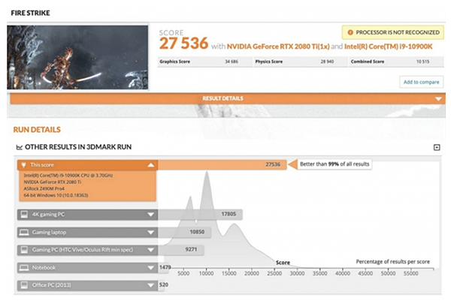Click the Percentage of results per score label
Viewport: 451px width, 307px height.
pos(393,262)
